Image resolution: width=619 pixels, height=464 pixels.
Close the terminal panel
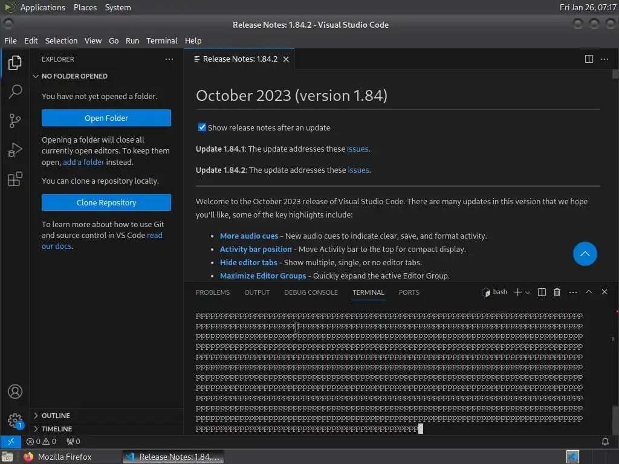(x=604, y=292)
